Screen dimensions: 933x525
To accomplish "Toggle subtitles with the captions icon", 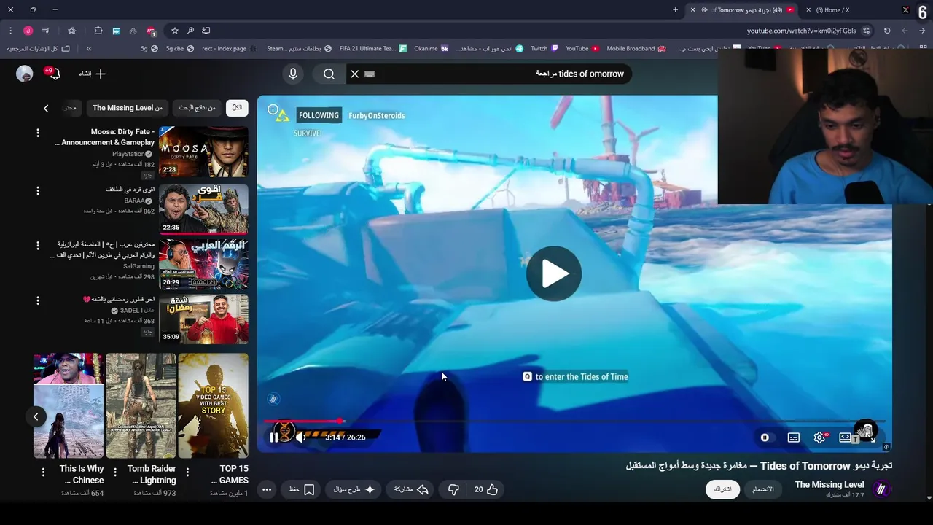I will [794, 437].
